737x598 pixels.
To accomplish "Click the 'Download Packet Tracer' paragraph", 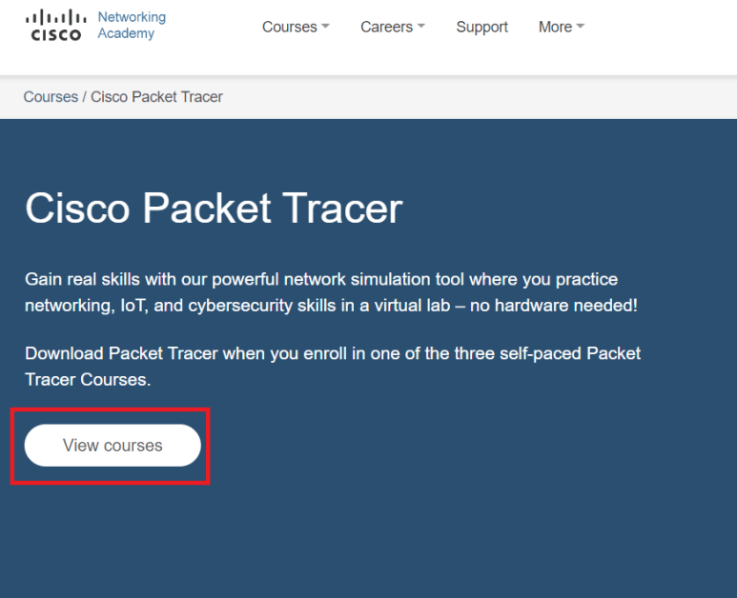I will point(333,366).
